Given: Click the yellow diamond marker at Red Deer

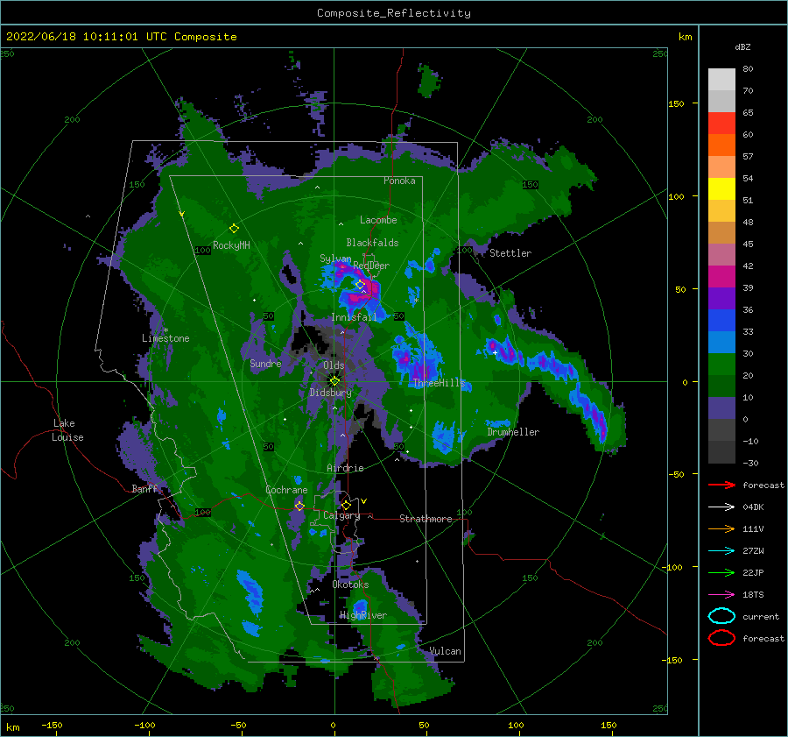Looking at the screenshot, I should click(x=361, y=285).
